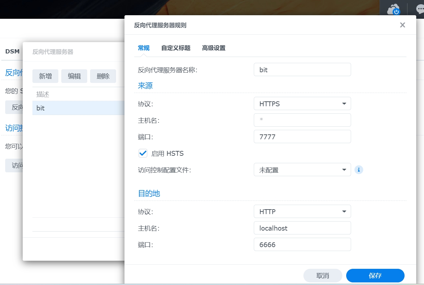Image resolution: width=424 pixels, height=285 pixels.
Task: Click the 编辑 button
Action: (74, 76)
